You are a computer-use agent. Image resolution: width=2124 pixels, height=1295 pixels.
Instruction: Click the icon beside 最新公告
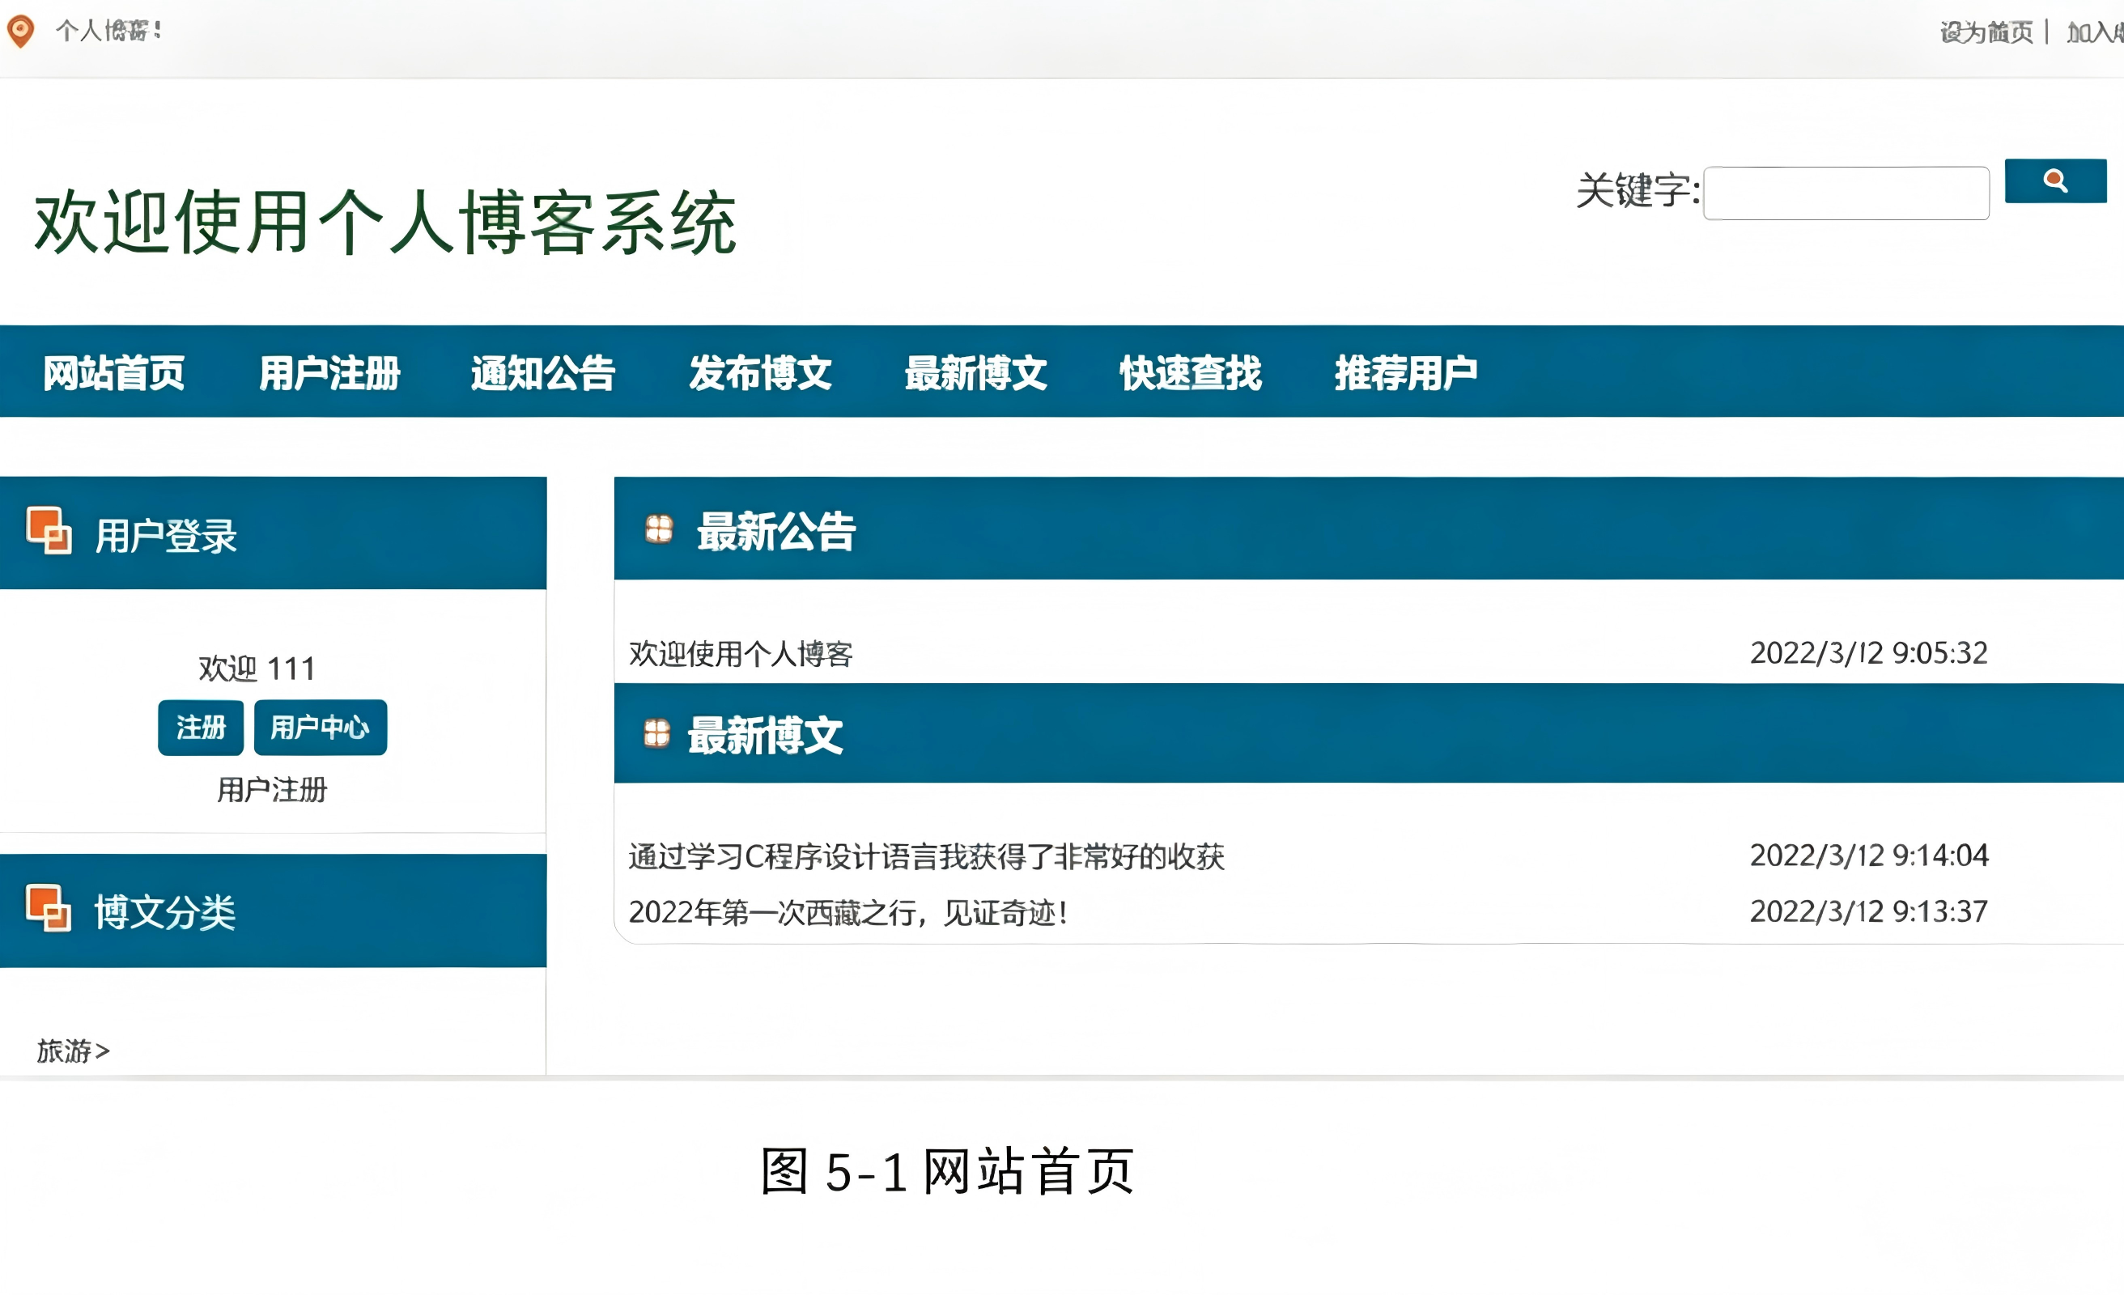click(x=660, y=529)
